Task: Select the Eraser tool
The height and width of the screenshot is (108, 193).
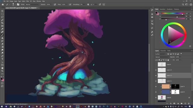Action: pos(2,44)
